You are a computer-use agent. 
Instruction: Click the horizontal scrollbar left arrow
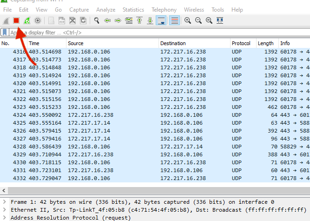pos(4,191)
